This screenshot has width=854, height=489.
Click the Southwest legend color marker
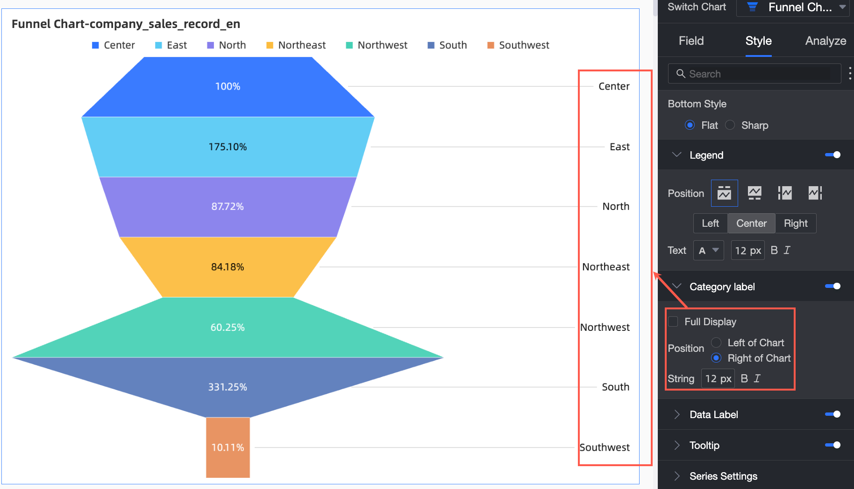(491, 45)
